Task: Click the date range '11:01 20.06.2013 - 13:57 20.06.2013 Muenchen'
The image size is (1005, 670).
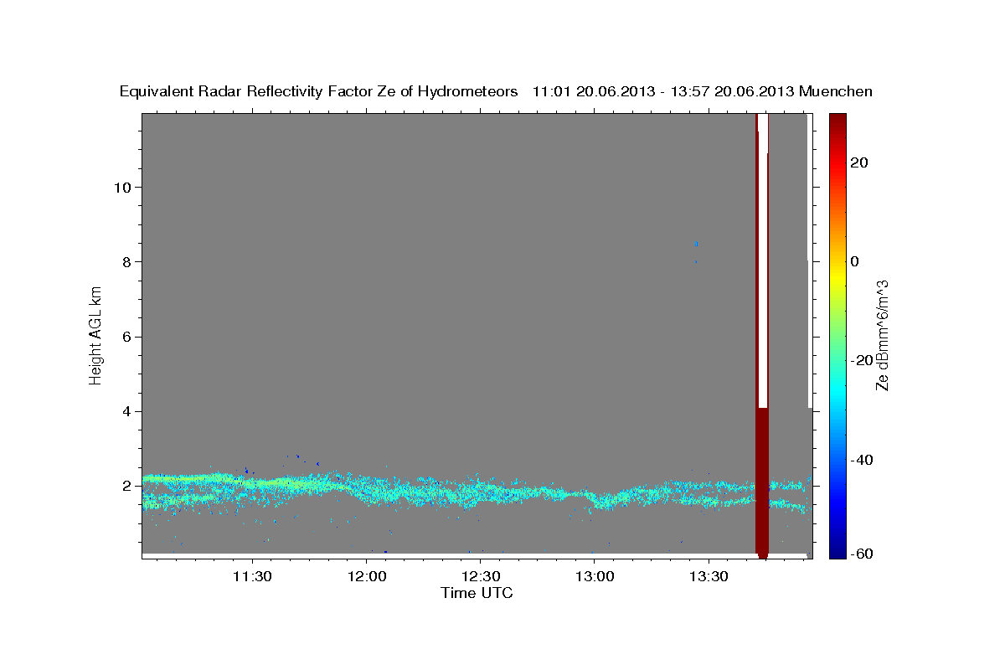Action: 703,92
